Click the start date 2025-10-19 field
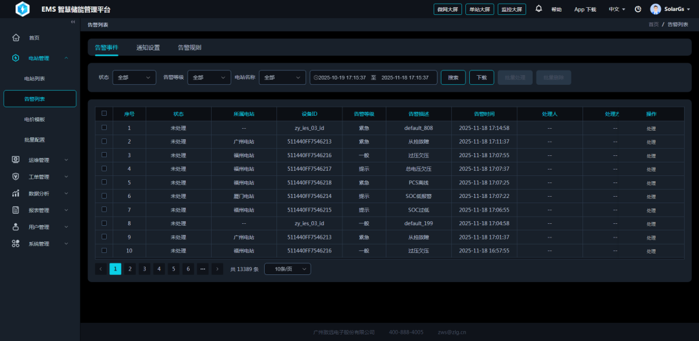The width and height of the screenshot is (699, 341). click(342, 78)
